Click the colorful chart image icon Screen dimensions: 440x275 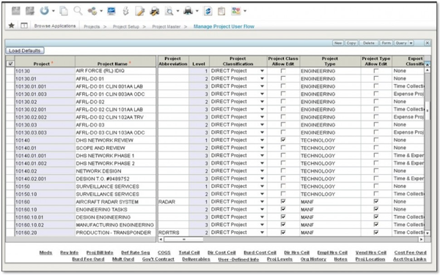click(x=236, y=11)
